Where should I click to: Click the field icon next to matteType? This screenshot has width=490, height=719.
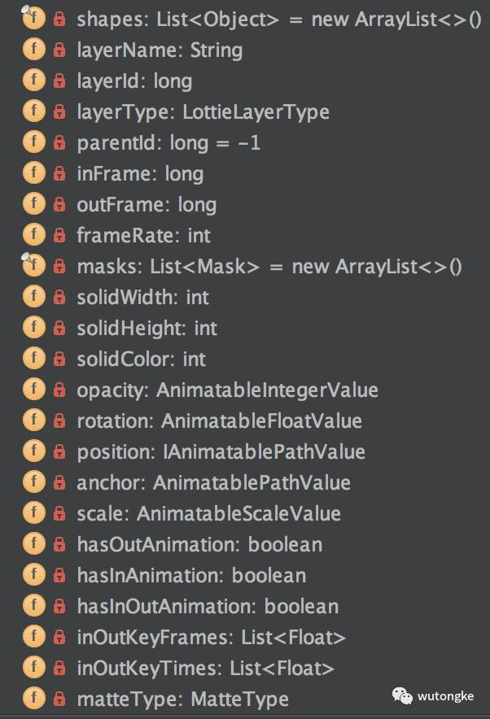tap(34, 699)
